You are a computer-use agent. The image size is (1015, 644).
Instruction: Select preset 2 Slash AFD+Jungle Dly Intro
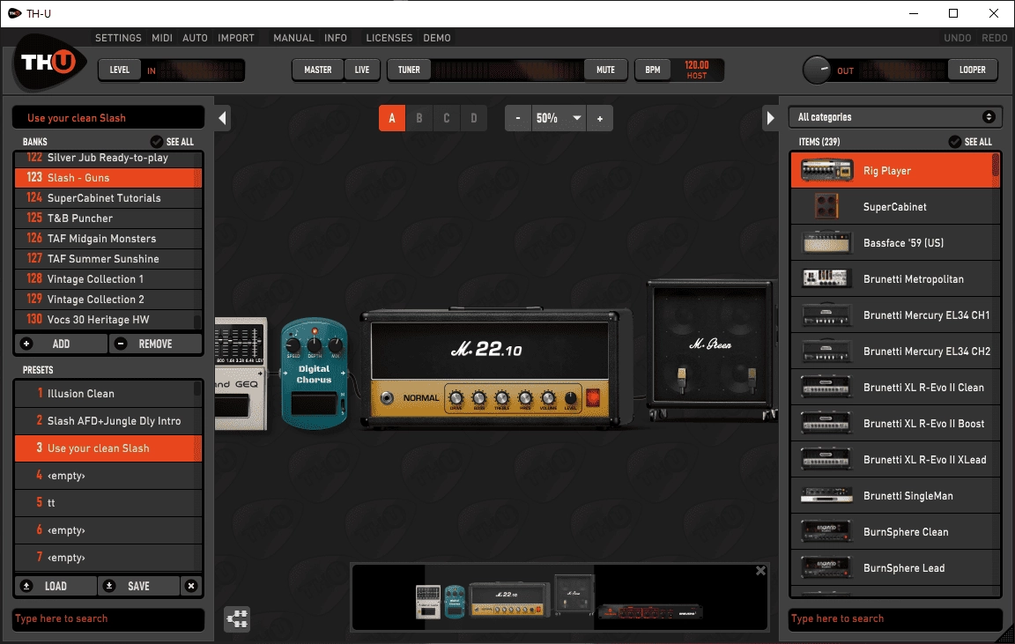pos(108,421)
